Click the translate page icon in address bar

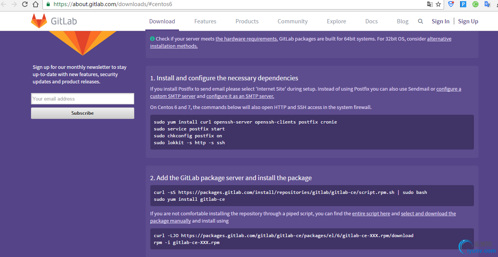click(430, 5)
